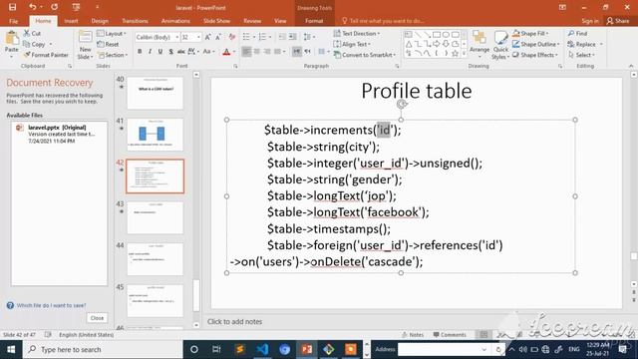638x359 pixels.
Task: Select recovered file laravel.pptx [Original]
Action: (x=60, y=134)
